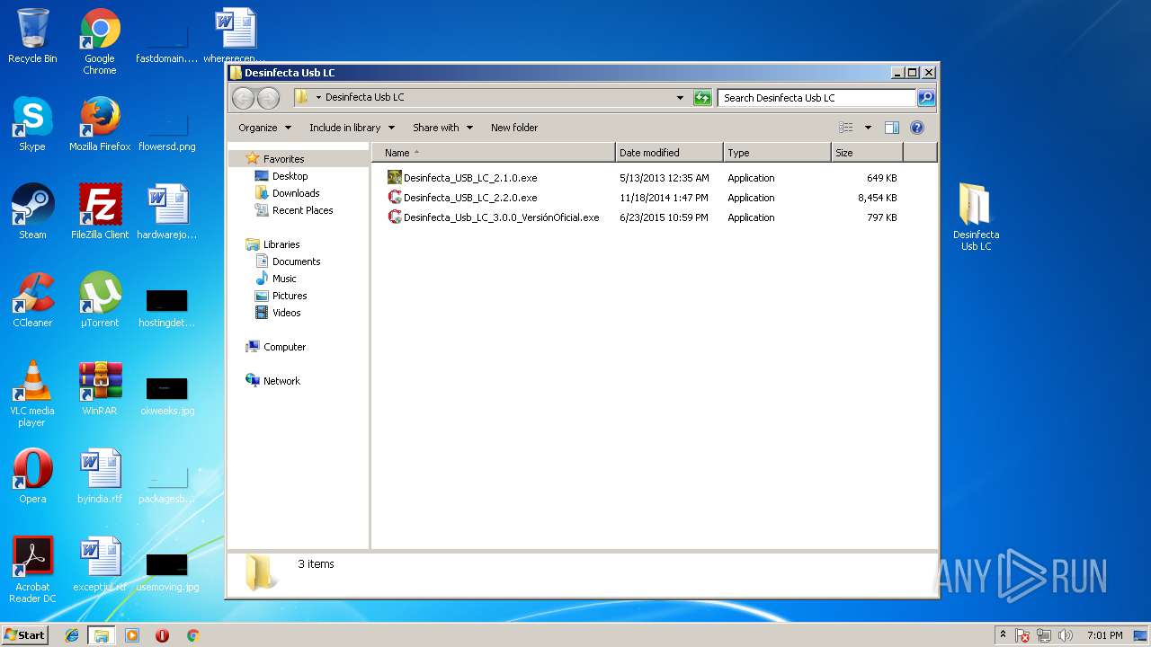Show the preview pane
The image size is (1151, 647).
coord(892,128)
